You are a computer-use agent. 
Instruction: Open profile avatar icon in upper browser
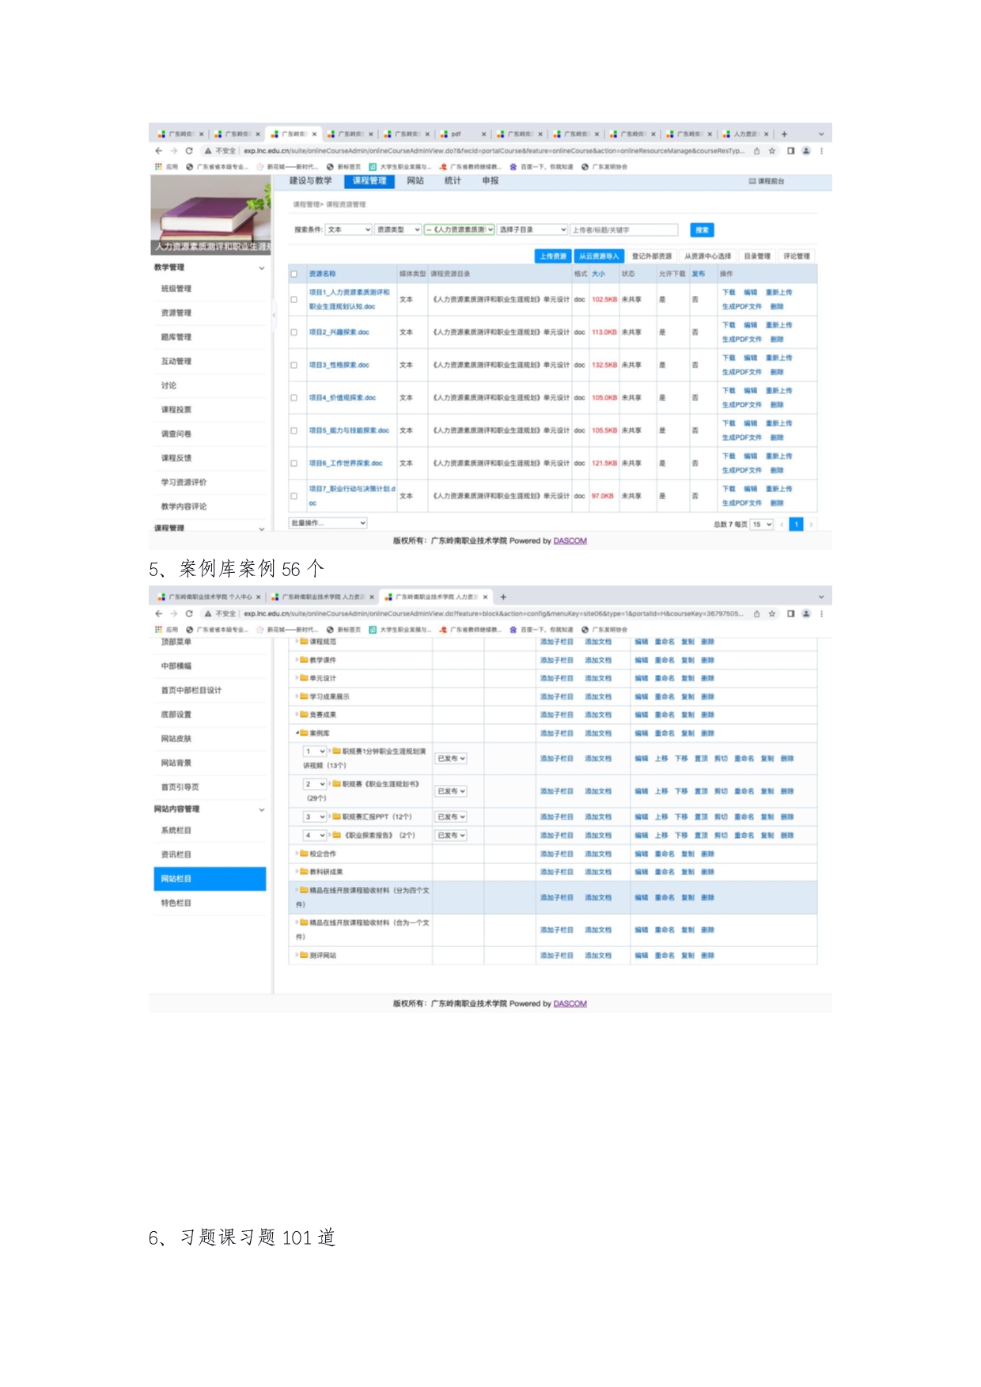pos(806,151)
